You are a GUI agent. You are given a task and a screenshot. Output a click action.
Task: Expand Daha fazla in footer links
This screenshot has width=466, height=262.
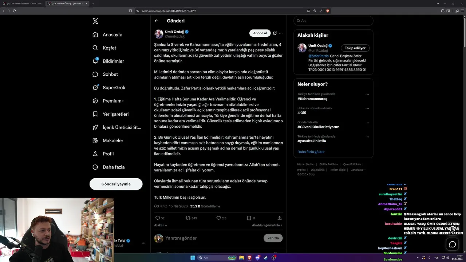tap(358, 170)
